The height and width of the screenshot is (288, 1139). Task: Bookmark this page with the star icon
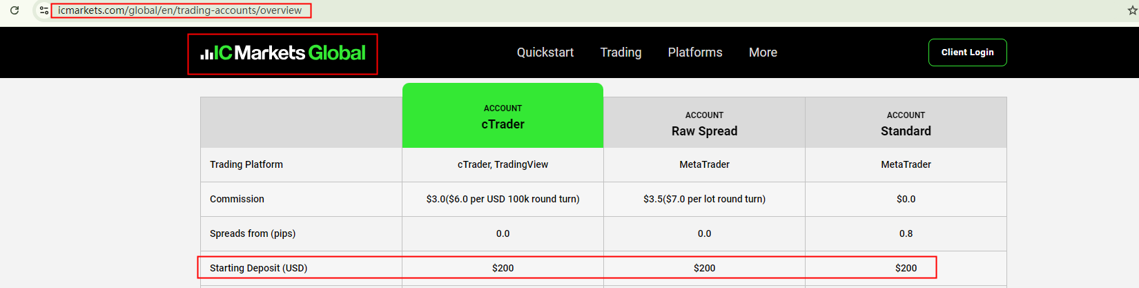click(1132, 10)
